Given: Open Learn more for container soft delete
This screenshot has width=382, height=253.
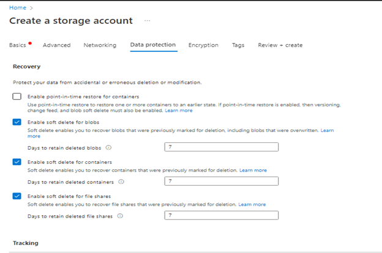Looking at the screenshot, I should pos(253,170).
